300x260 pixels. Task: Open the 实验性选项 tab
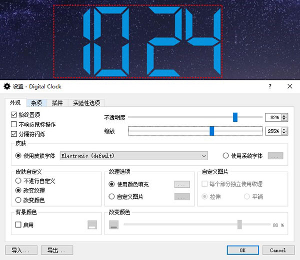(x=86, y=103)
